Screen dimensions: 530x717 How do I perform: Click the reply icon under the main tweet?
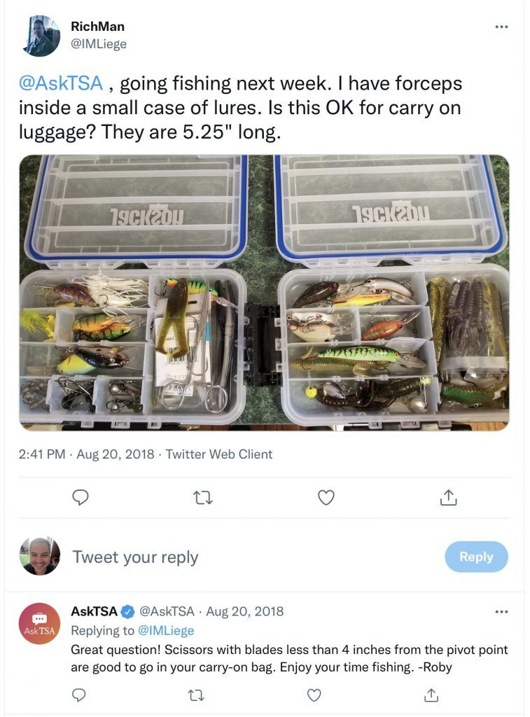click(81, 497)
